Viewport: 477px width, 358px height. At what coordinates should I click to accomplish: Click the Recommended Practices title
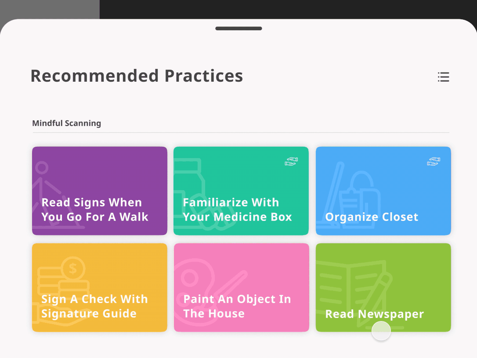(137, 76)
